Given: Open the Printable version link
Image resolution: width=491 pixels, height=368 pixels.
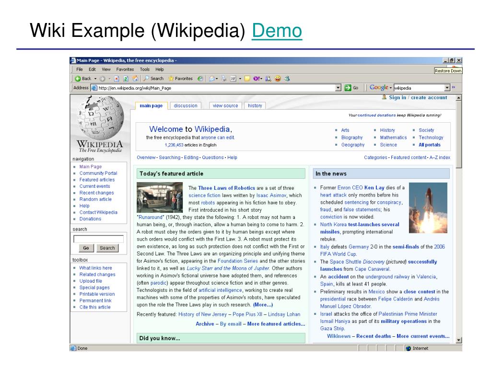Looking at the screenshot, I should (97, 294).
